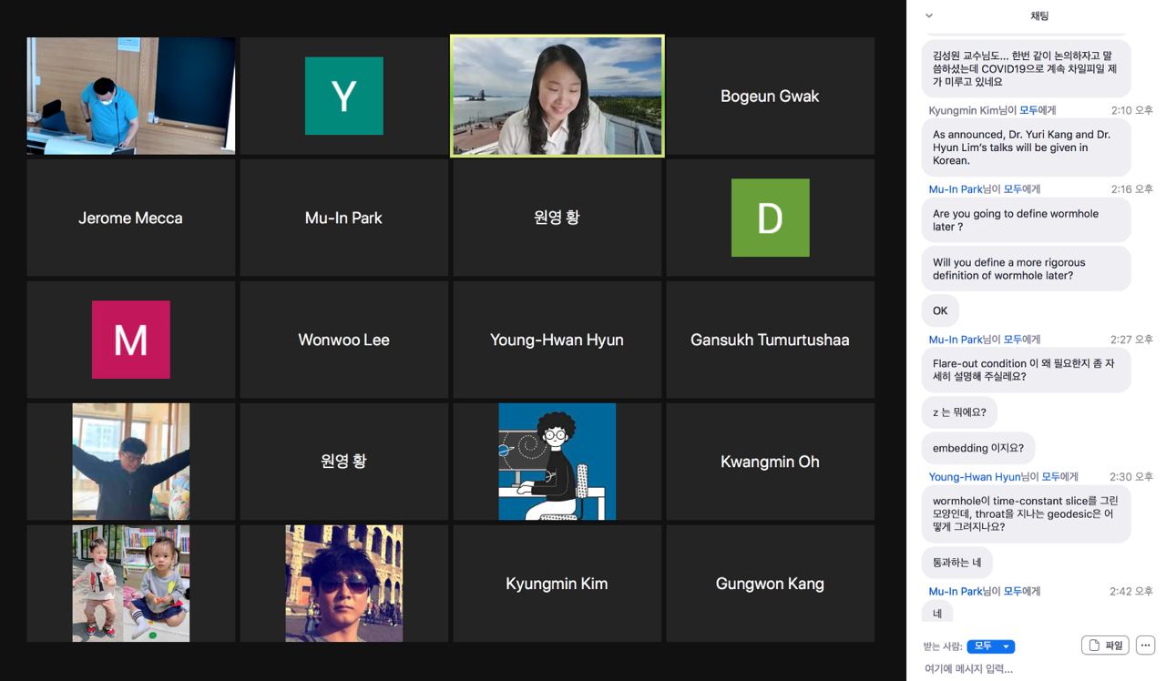The height and width of the screenshot is (681, 1166).
Task: Select the active speaker video tile
Action: 557,96
